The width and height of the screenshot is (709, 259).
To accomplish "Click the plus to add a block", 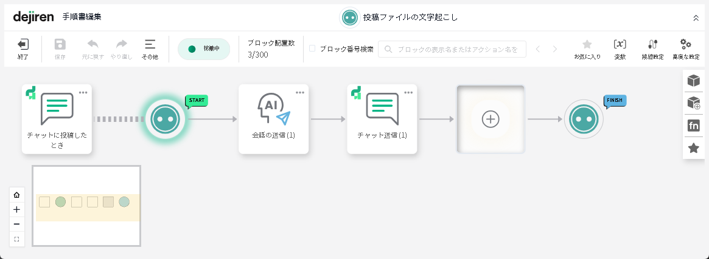I will [x=491, y=119].
